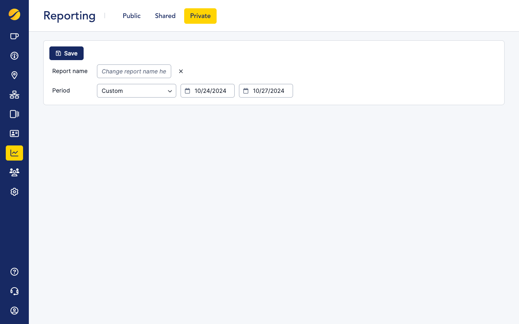Open the 10/24/2024 start date picker
This screenshot has width=519, height=324.
207,91
